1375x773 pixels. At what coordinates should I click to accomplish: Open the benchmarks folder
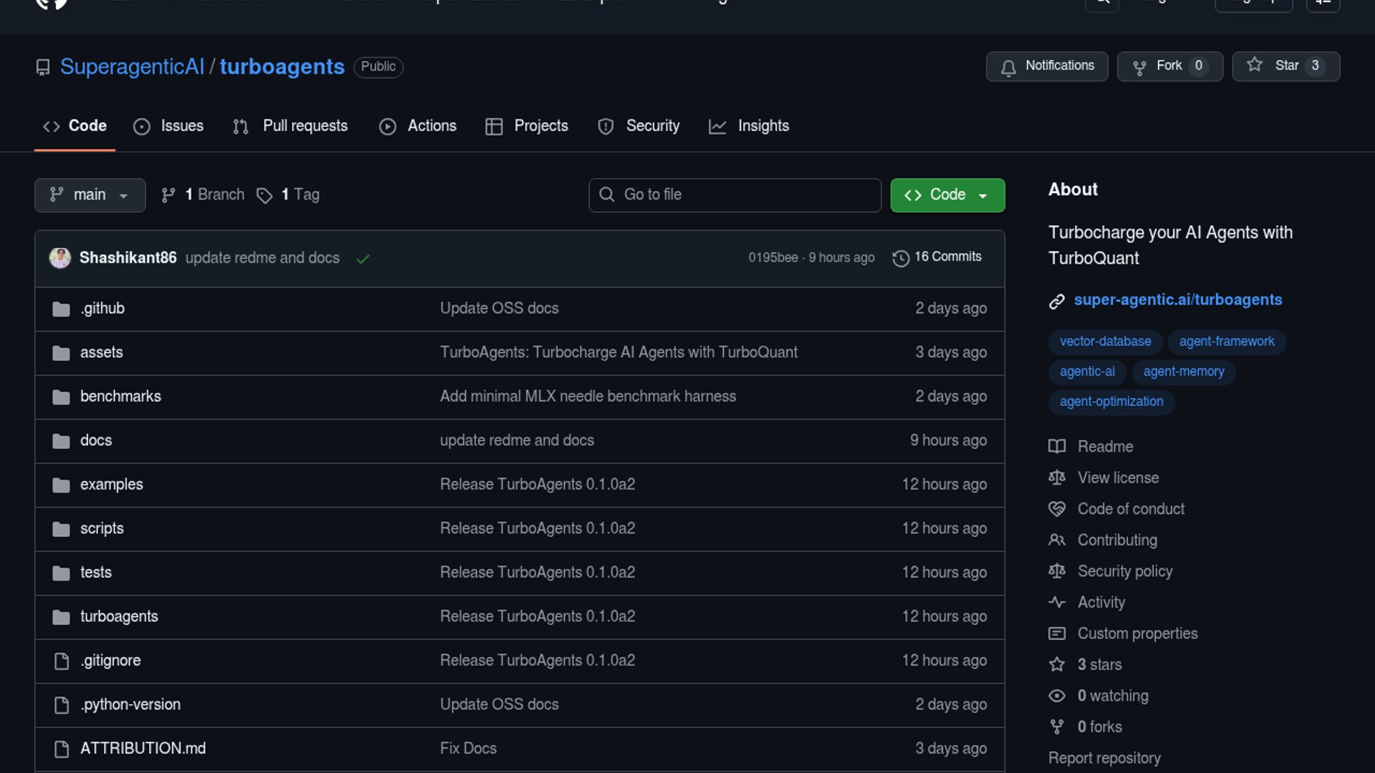click(120, 397)
